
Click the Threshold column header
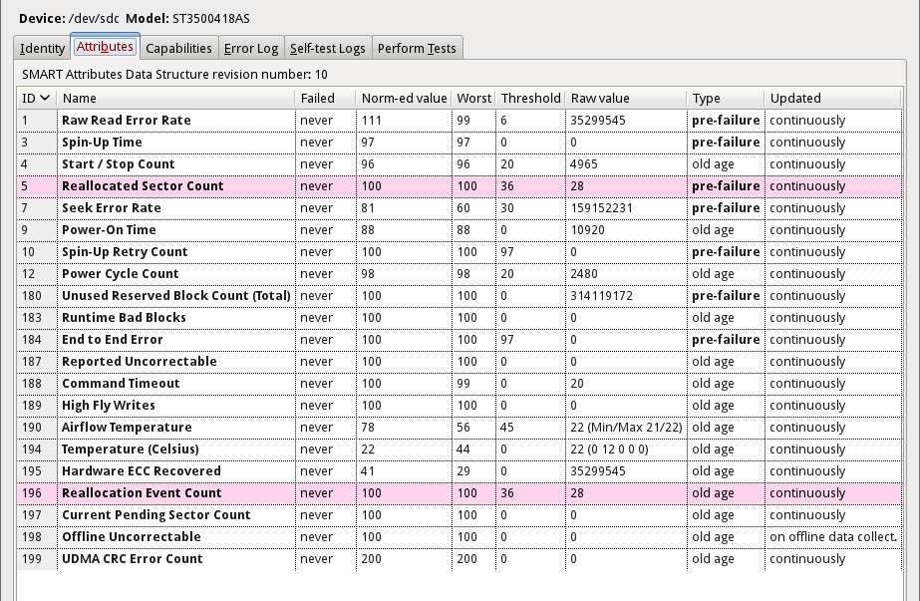click(530, 98)
